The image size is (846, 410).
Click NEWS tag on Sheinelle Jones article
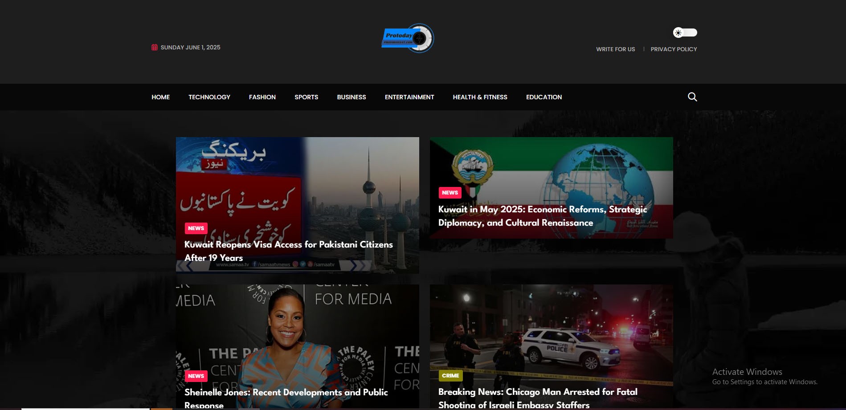[x=196, y=376]
